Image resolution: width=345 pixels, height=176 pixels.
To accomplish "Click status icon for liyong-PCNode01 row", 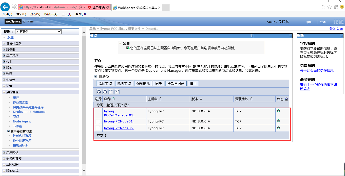I will 278,121.
